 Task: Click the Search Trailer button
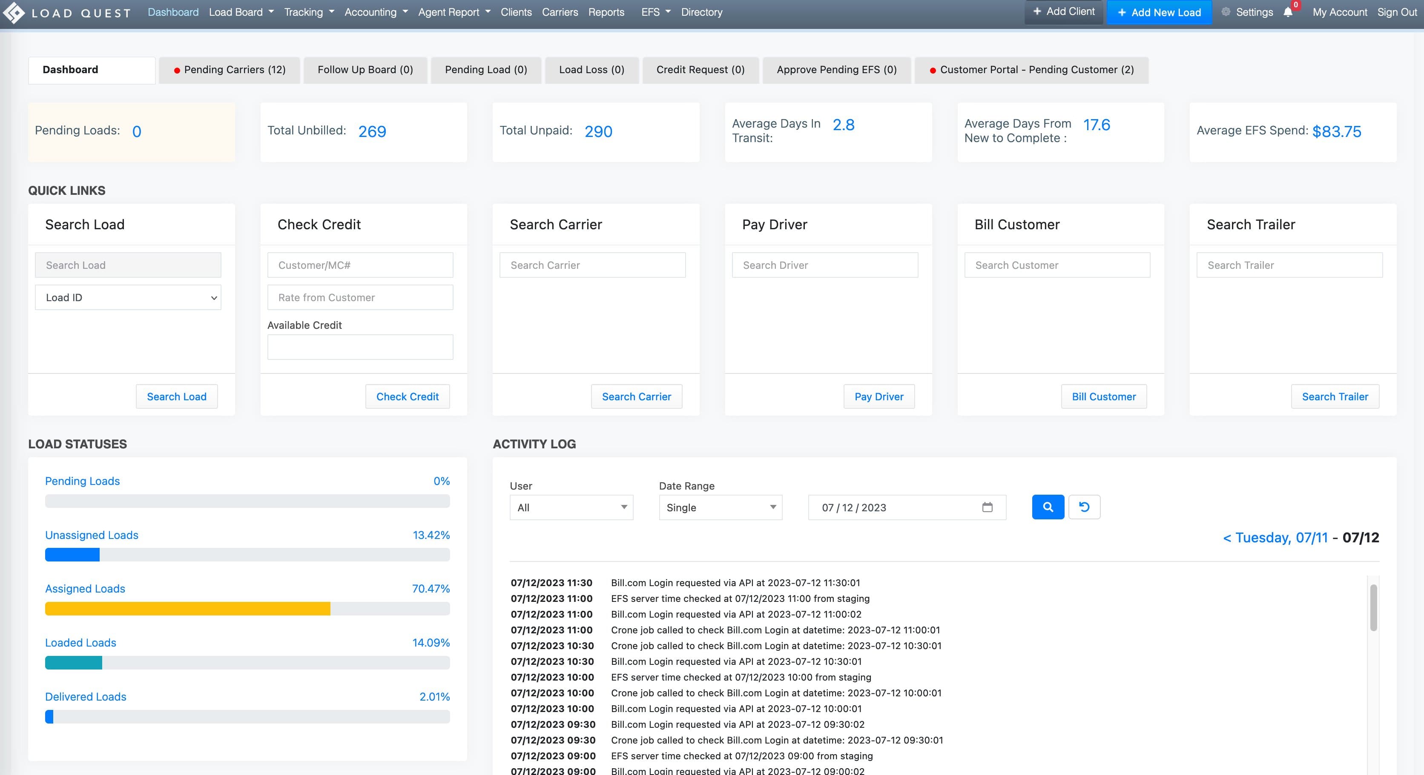point(1335,396)
